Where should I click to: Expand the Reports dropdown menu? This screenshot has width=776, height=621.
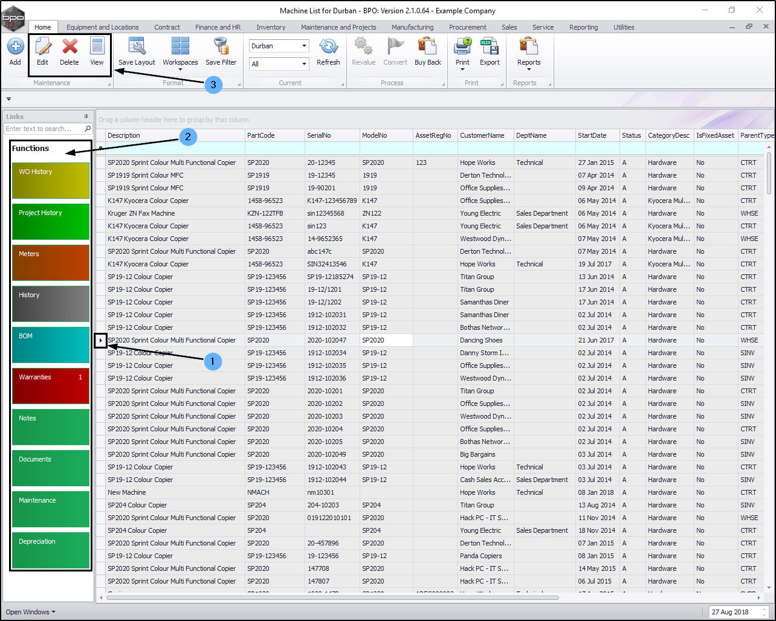tap(529, 69)
